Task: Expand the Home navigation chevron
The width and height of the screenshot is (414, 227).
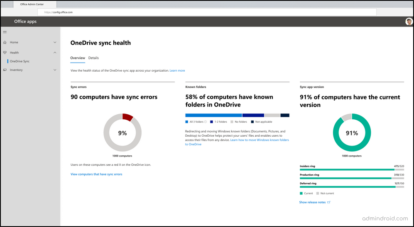Action: pos(55,42)
